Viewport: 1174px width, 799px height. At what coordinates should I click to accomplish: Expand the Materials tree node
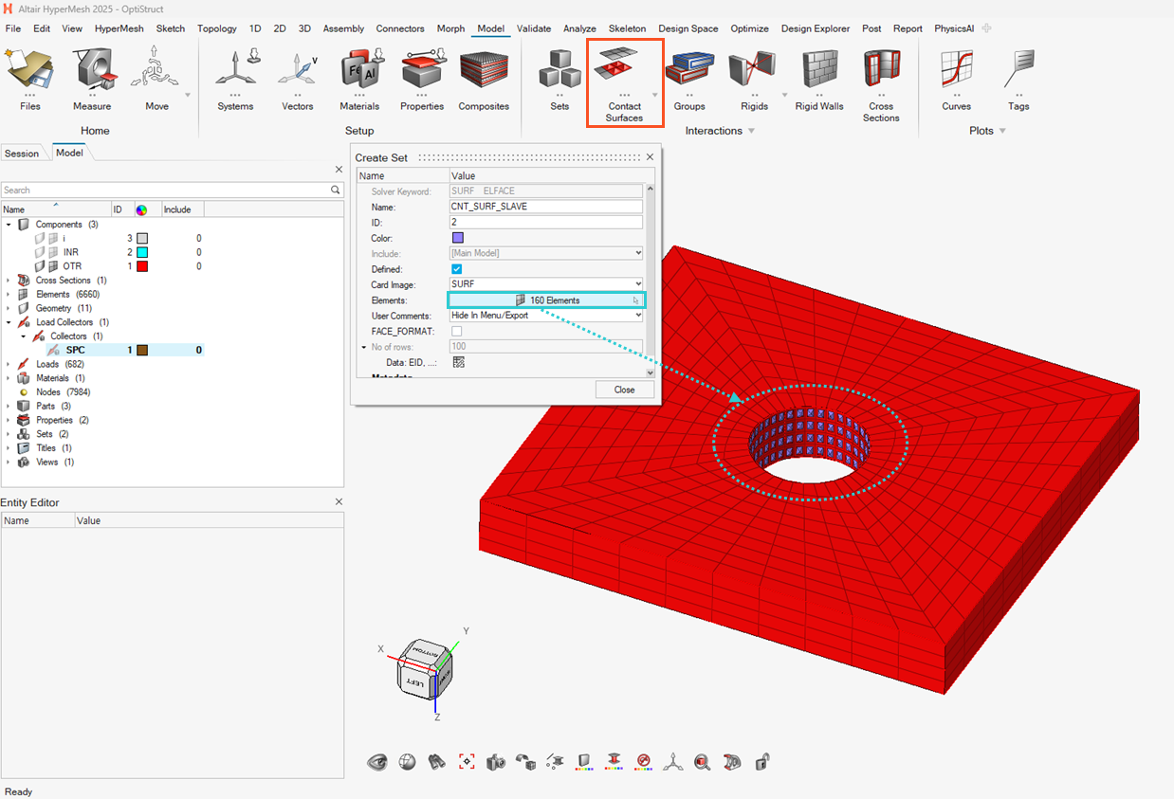point(9,378)
